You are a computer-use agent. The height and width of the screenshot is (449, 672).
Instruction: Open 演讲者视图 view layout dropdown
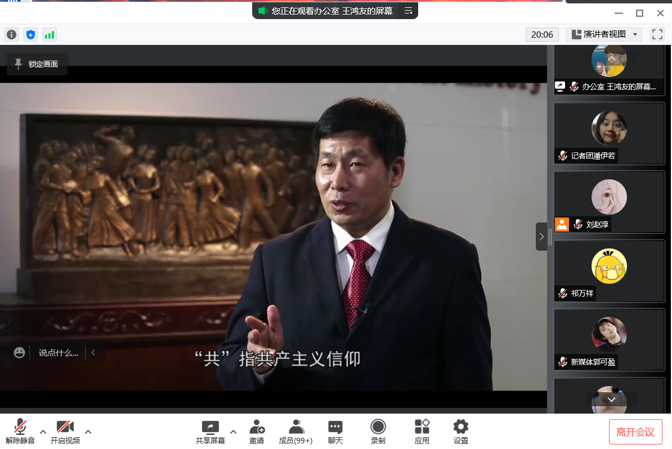tap(604, 34)
